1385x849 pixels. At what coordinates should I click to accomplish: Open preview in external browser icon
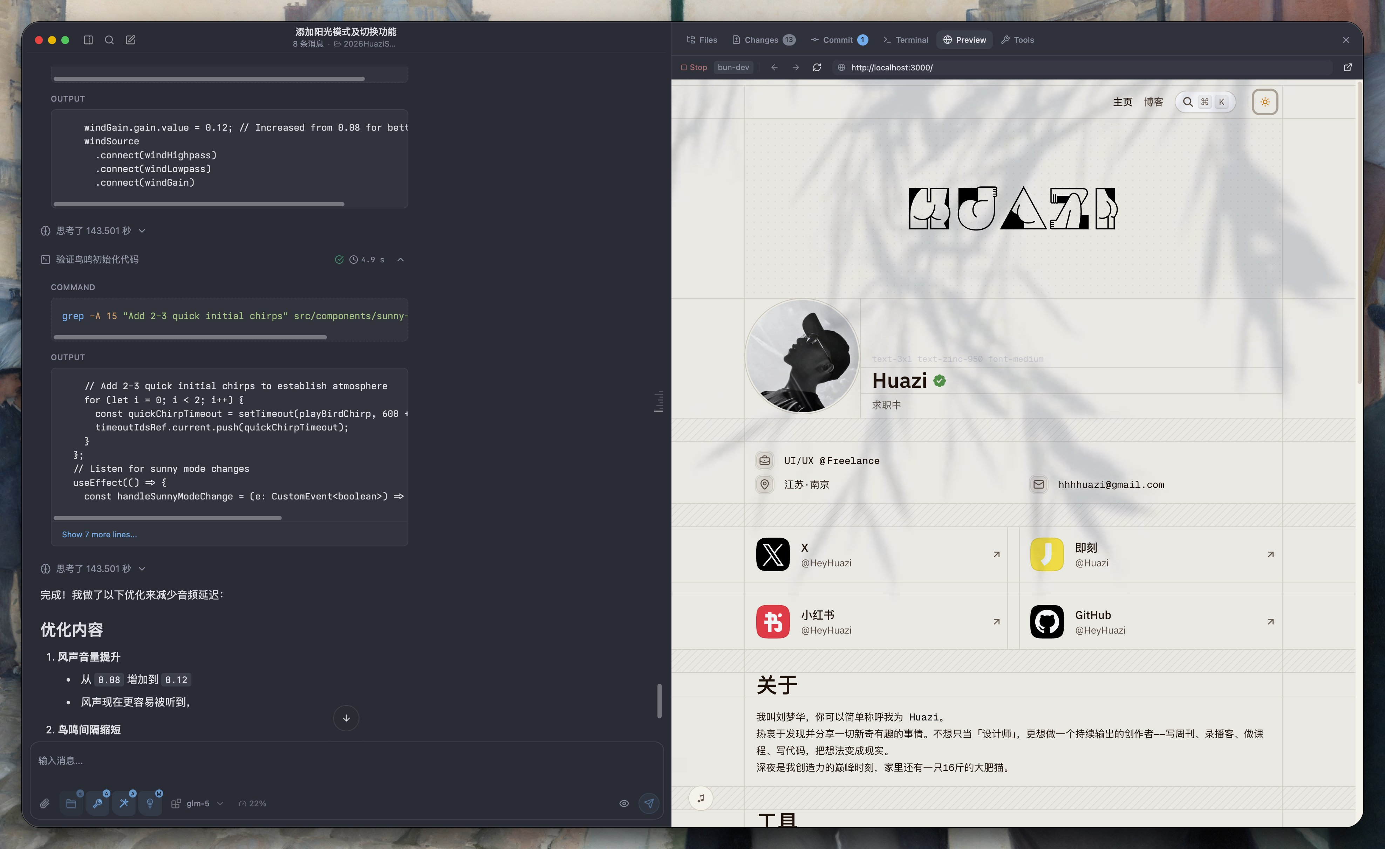[1348, 68]
